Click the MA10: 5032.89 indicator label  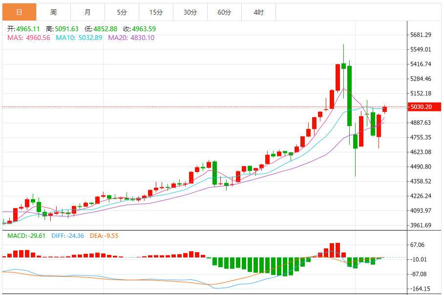click(79, 38)
